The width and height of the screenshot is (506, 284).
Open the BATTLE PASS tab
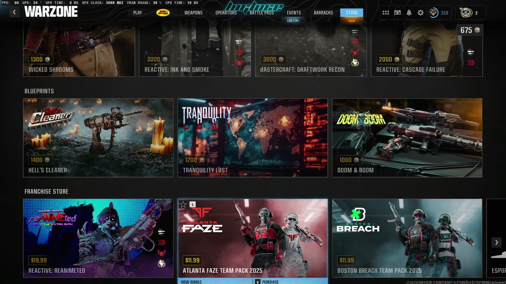click(262, 13)
